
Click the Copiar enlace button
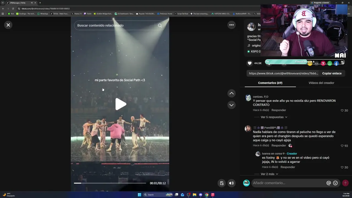(332, 73)
